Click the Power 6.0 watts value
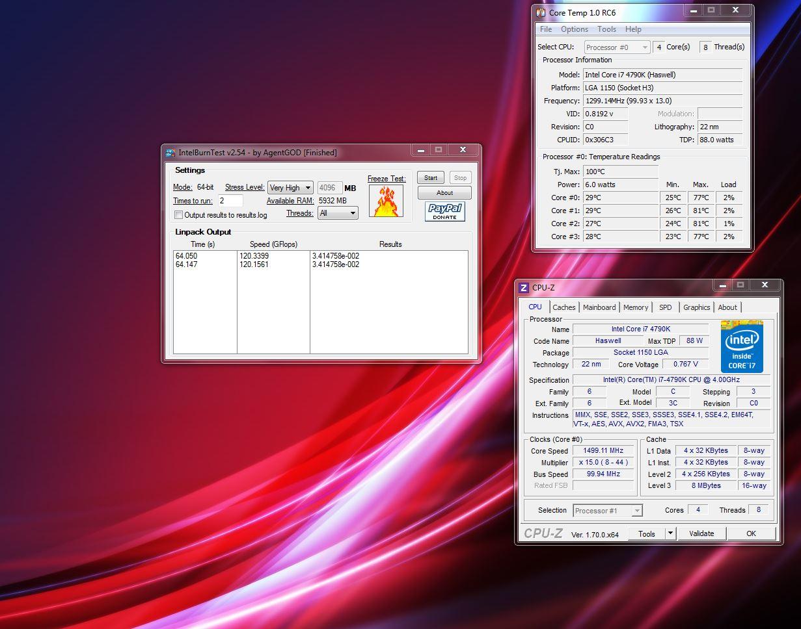 pyautogui.click(x=620, y=185)
